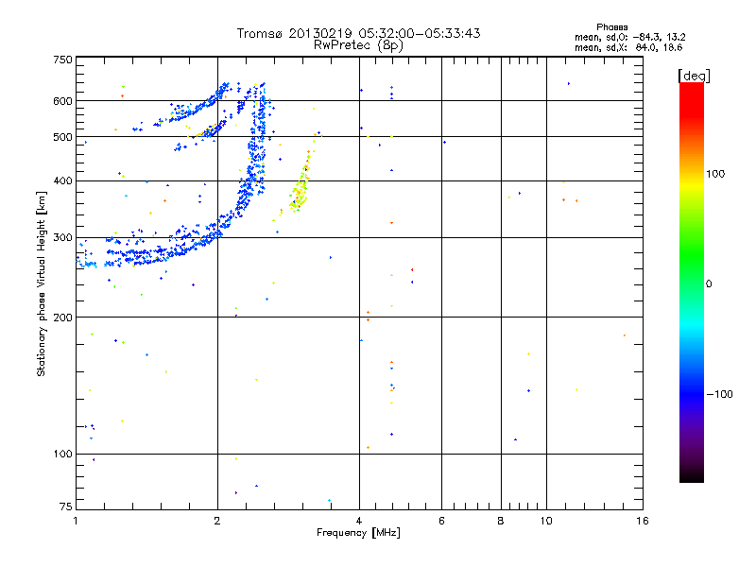This screenshot has height=567, width=756.
Task: Click the x-axis tick label '4'
Action: pyautogui.click(x=359, y=521)
